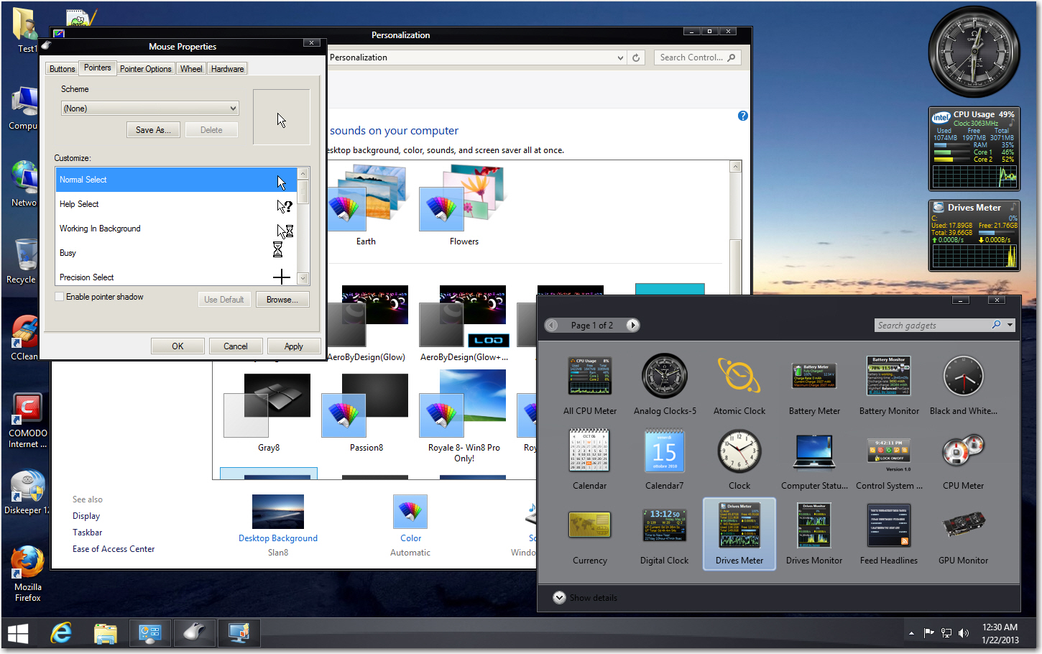Enable the pointer shadow checkbox

click(x=58, y=296)
